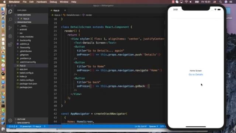Expand the ios folder
The width and height of the screenshot is (236, 133).
coord(21,33)
